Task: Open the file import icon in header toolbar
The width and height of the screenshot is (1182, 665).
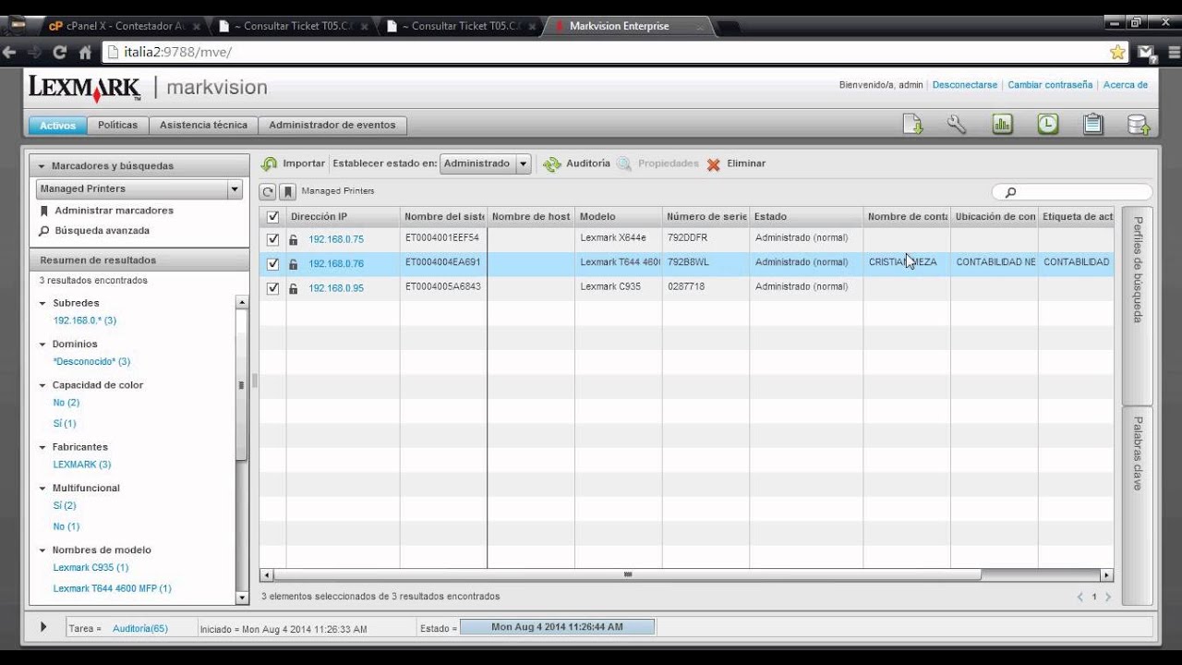Action: pyautogui.click(x=912, y=124)
